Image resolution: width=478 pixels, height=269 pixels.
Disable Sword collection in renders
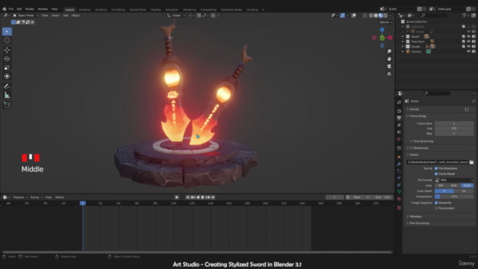pyautogui.click(x=474, y=37)
